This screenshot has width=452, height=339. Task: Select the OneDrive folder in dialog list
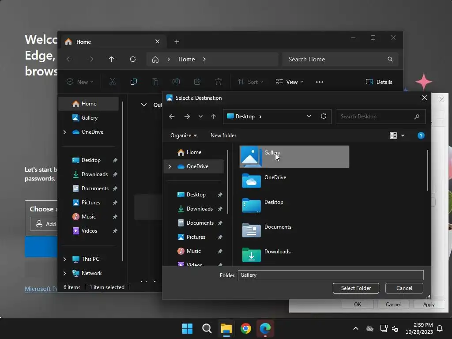294,181
